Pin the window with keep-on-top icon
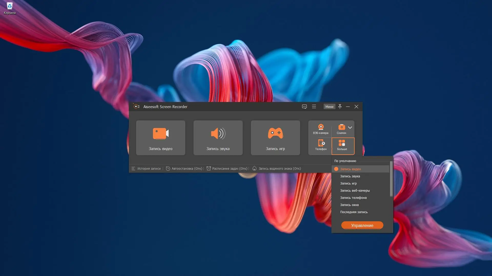The width and height of the screenshot is (492, 276). [x=340, y=107]
